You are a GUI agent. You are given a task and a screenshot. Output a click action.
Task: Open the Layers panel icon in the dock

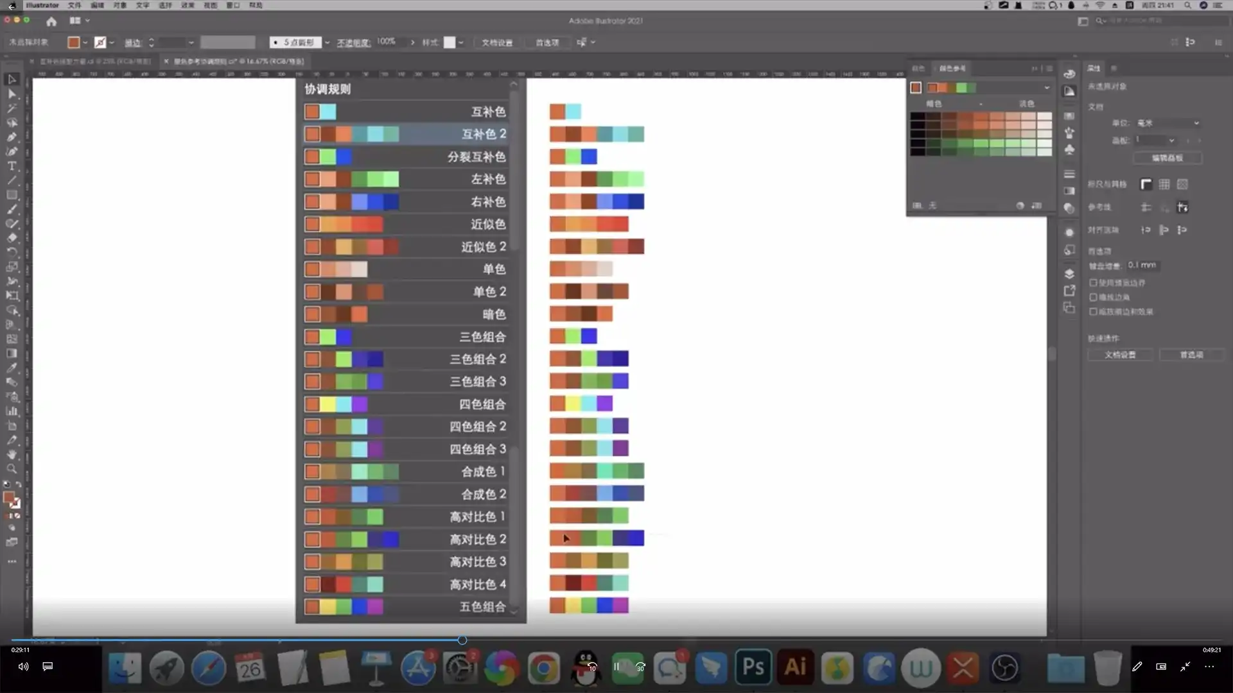pos(1069,274)
